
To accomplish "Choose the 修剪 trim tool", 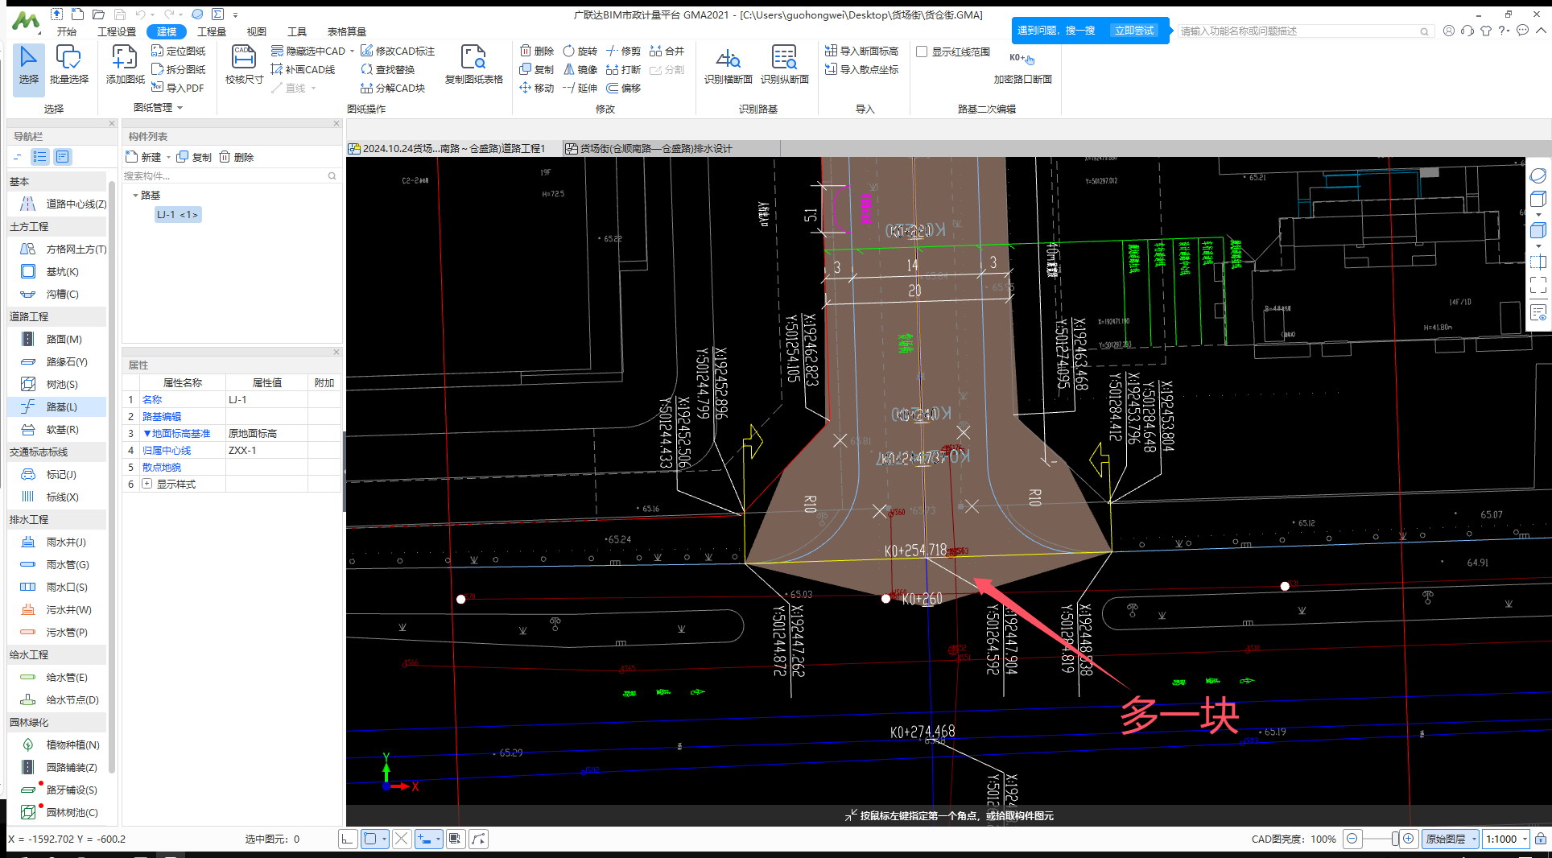I will pyautogui.click(x=624, y=51).
